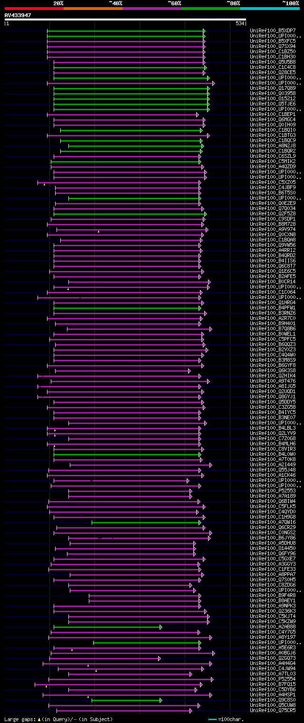This screenshot has height=723, width=304.
Task: Select the UniRef100_Q03958 label
Action: (273, 94)
